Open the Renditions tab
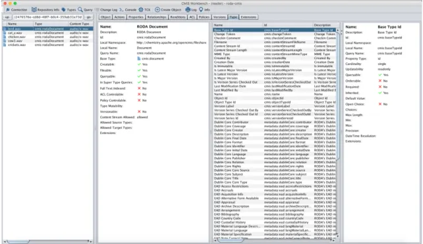 click(x=178, y=17)
